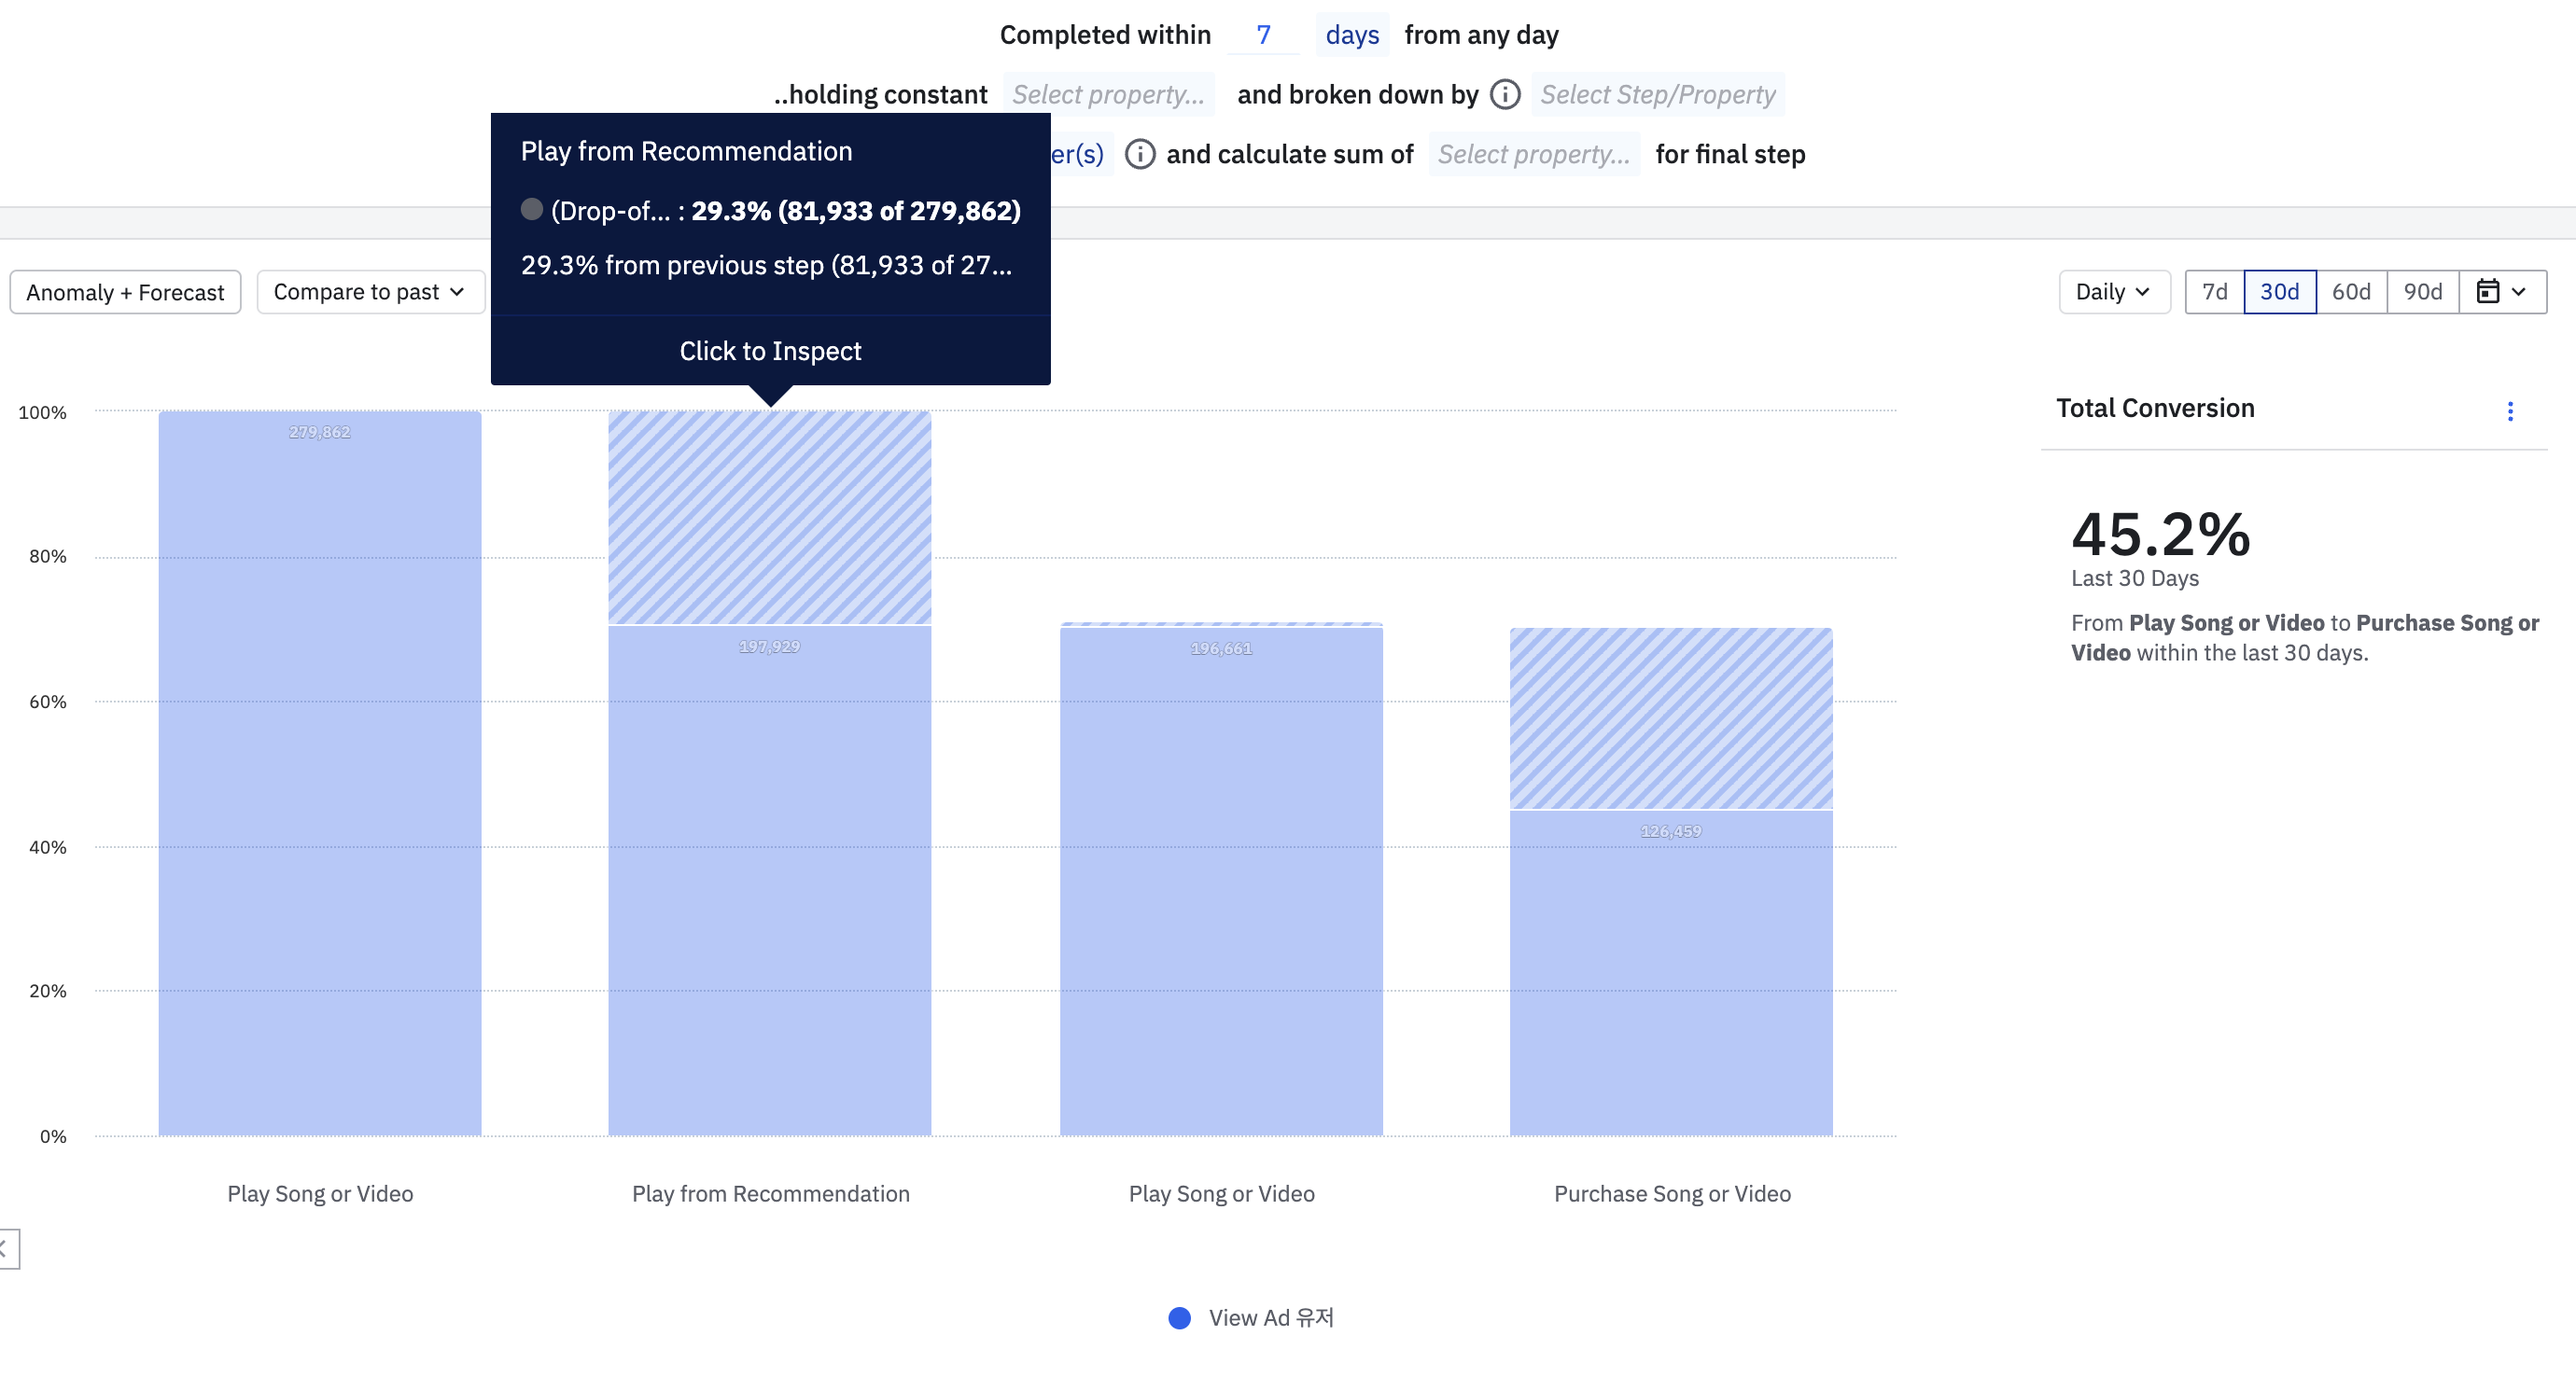Click info icon before 'and calculate sum of'
The width and height of the screenshot is (2576, 1377).
[1140, 154]
